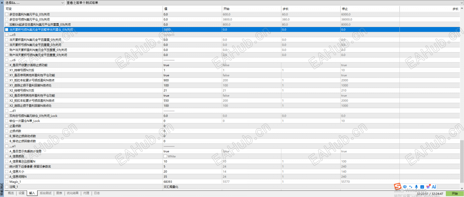Click the value 900 for X1_抵扣本轮累计亏损后盈利N微点

166,80
